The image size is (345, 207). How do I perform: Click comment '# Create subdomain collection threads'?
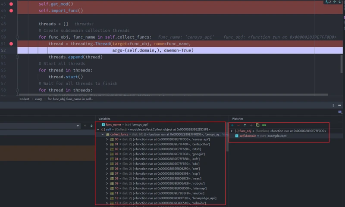tap(84, 31)
